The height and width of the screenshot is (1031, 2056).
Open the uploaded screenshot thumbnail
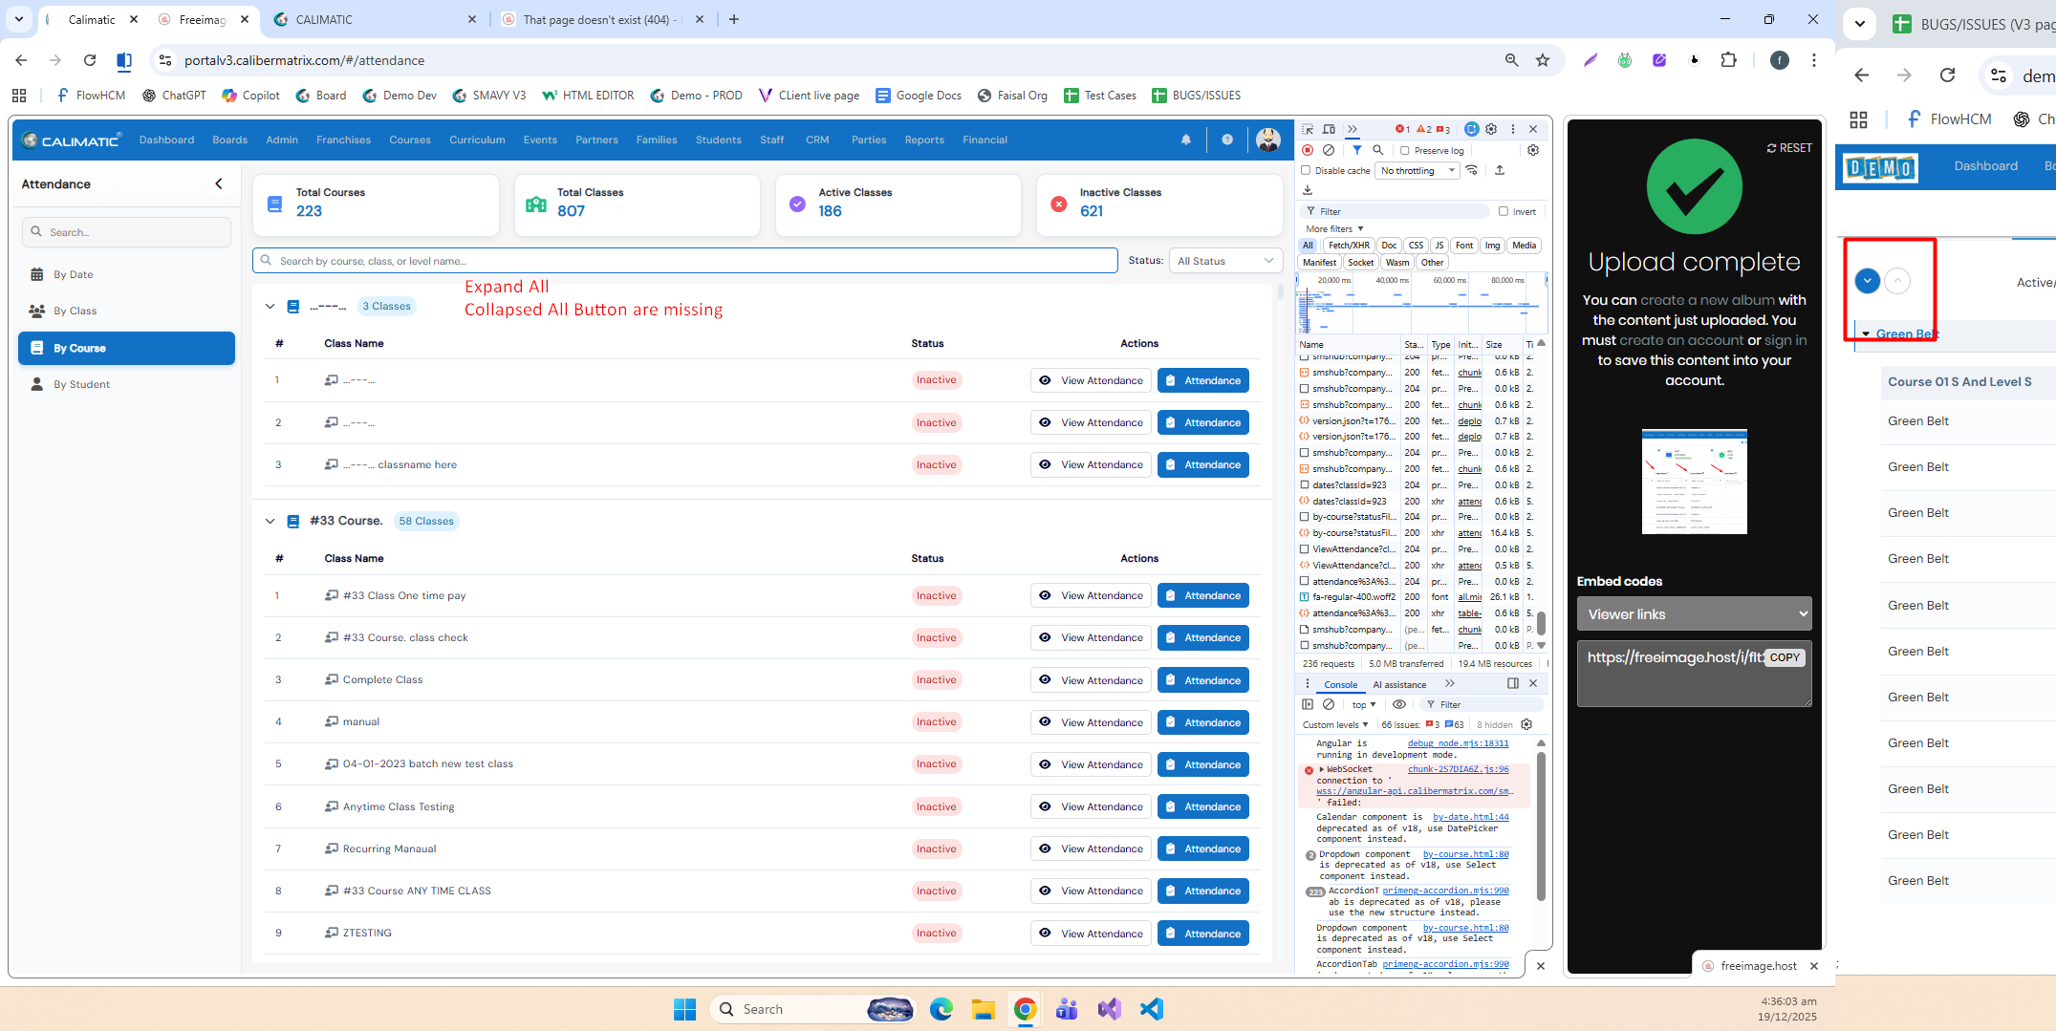click(1694, 481)
